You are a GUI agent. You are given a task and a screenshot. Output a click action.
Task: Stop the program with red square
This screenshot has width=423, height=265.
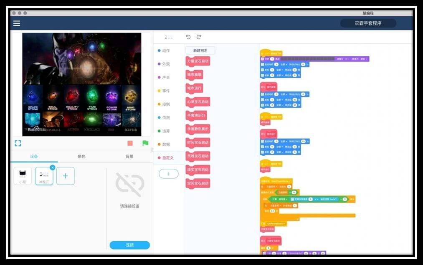point(130,143)
